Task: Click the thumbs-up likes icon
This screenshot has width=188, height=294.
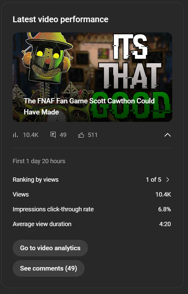Action: pyautogui.click(x=81, y=135)
